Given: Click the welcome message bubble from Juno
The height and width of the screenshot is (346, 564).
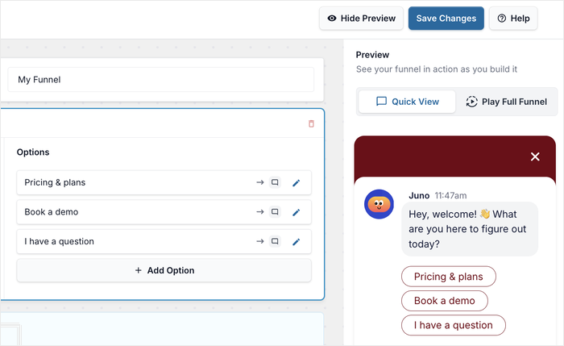Looking at the screenshot, I should (x=470, y=229).
